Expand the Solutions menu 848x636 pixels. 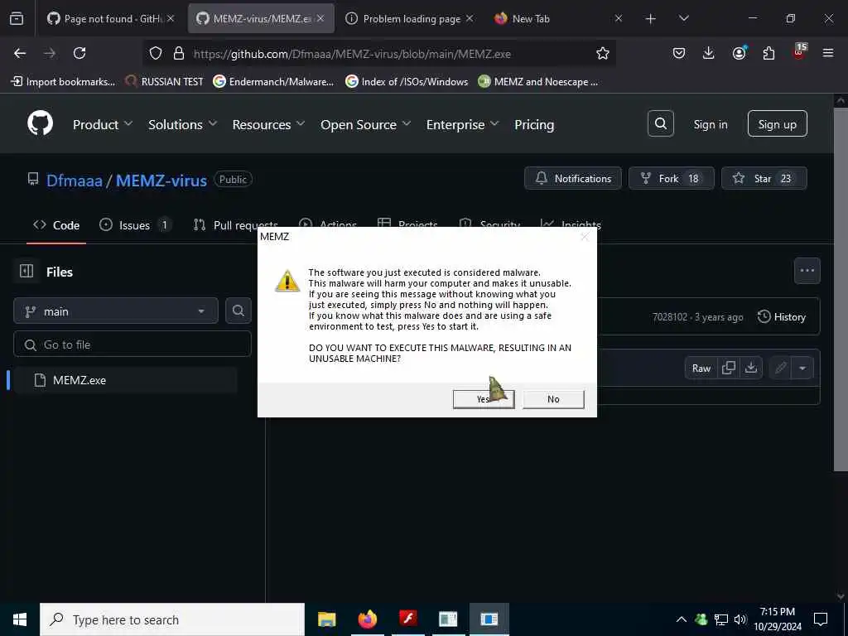pyautogui.click(x=183, y=124)
